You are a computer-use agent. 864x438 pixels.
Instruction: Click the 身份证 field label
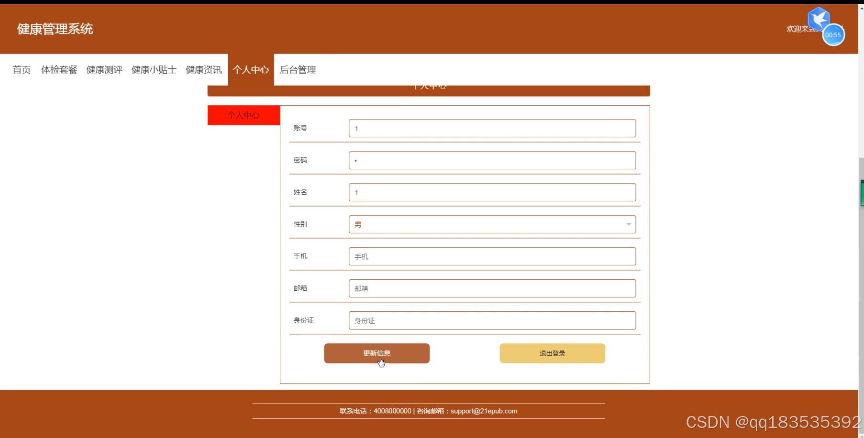(x=304, y=320)
